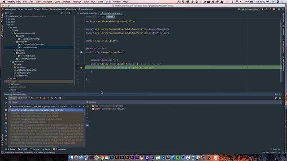Click the Evaluate Expression calculator icon
This screenshot has width=287, height=161.
click(60, 98)
